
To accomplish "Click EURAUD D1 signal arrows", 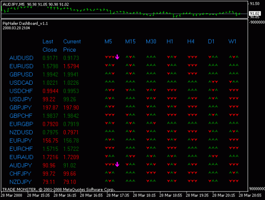I will coord(213,156).
